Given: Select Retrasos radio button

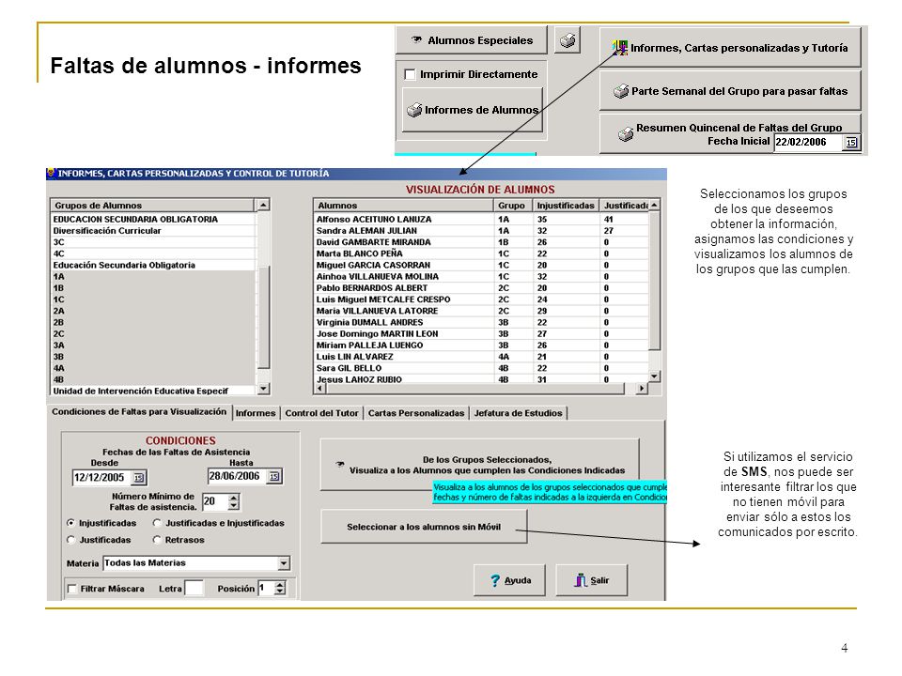Looking at the screenshot, I should point(157,540).
